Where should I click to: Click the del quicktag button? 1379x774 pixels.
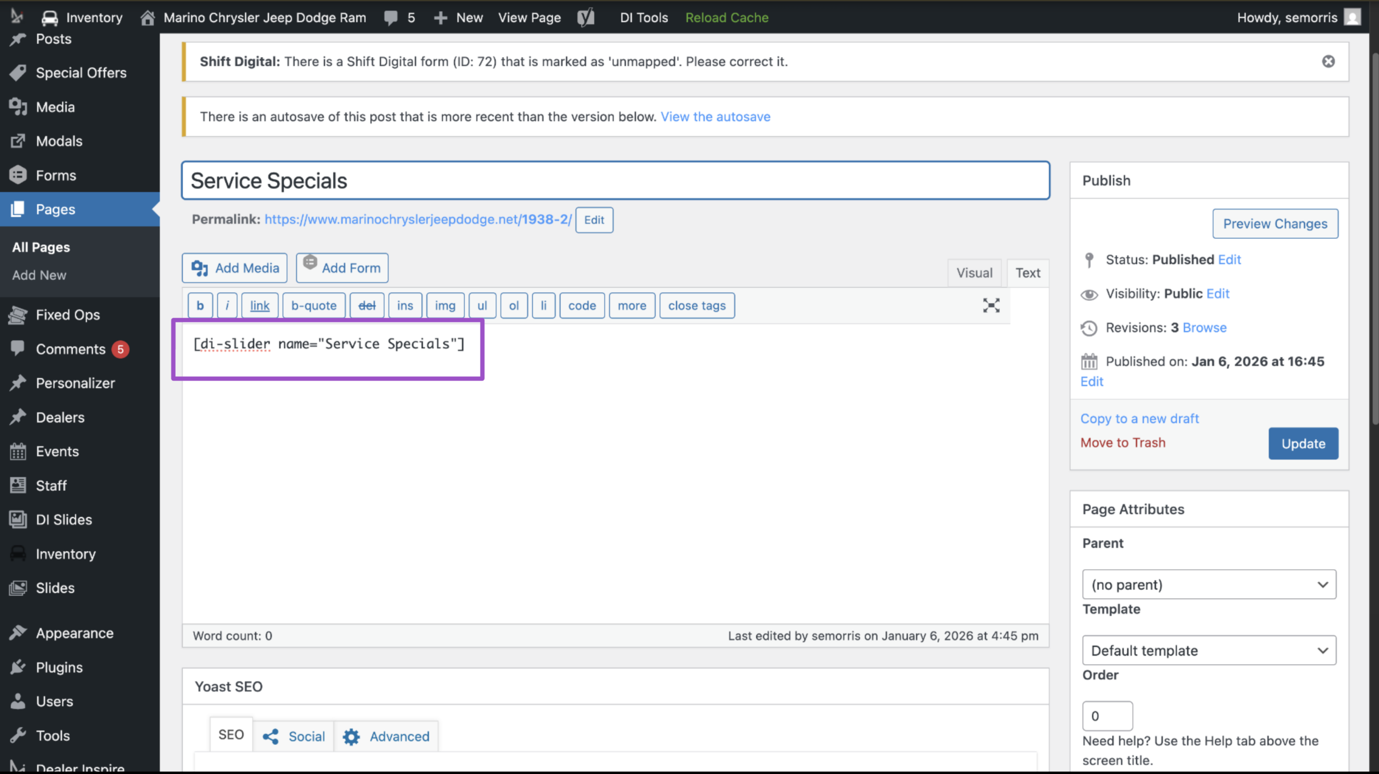click(x=367, y=305)
